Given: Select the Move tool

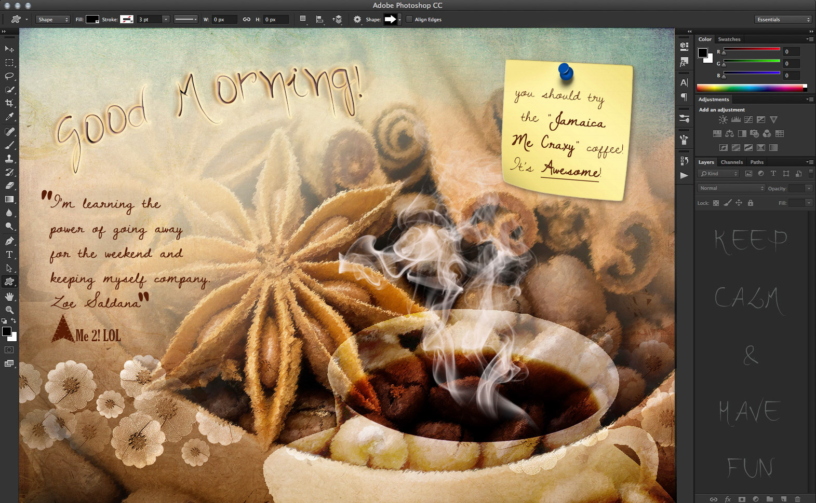Looking at the screenshot, I should pos(9,49).
